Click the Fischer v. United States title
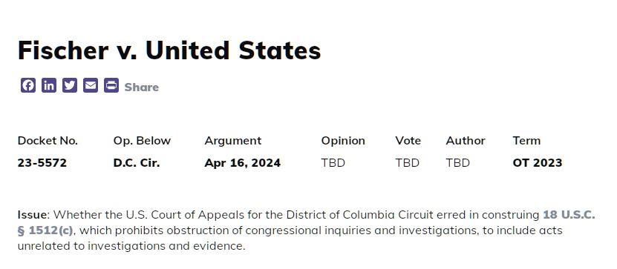The width and height of the screenshot is (617, 269). coord(169,50)
